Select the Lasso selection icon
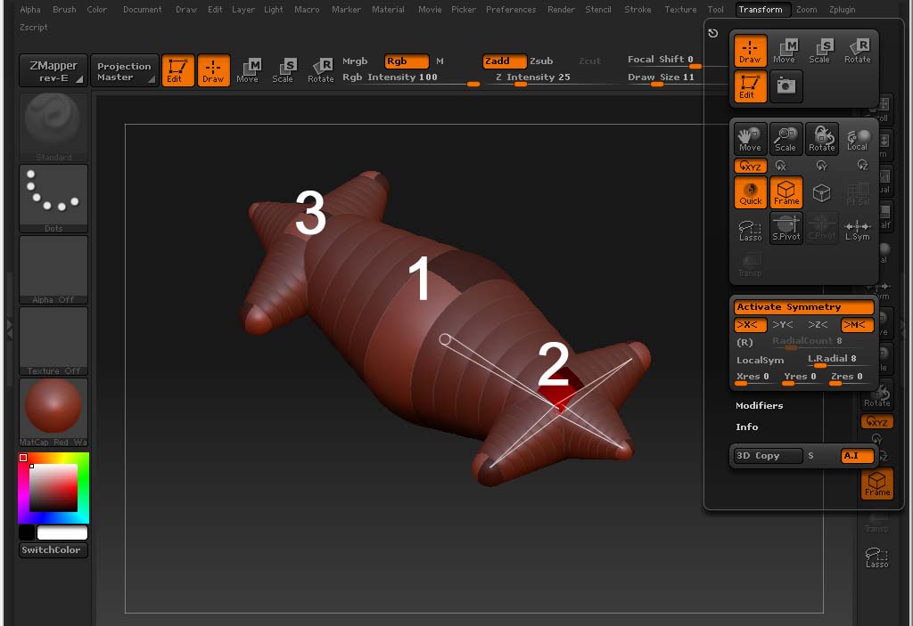 (749, 230)
